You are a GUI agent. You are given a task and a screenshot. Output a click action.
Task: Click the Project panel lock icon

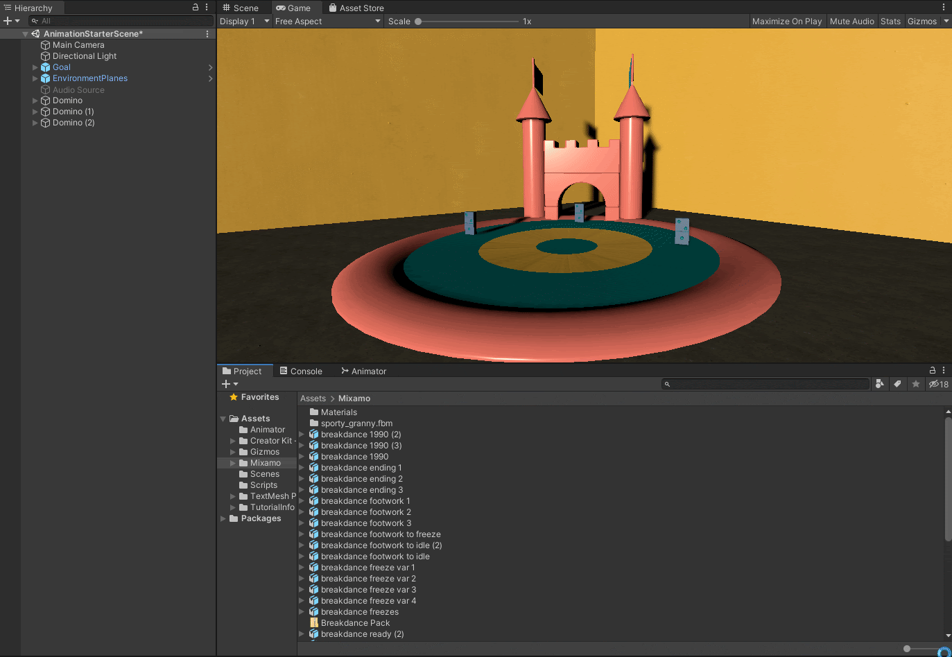tap(933, 371)
